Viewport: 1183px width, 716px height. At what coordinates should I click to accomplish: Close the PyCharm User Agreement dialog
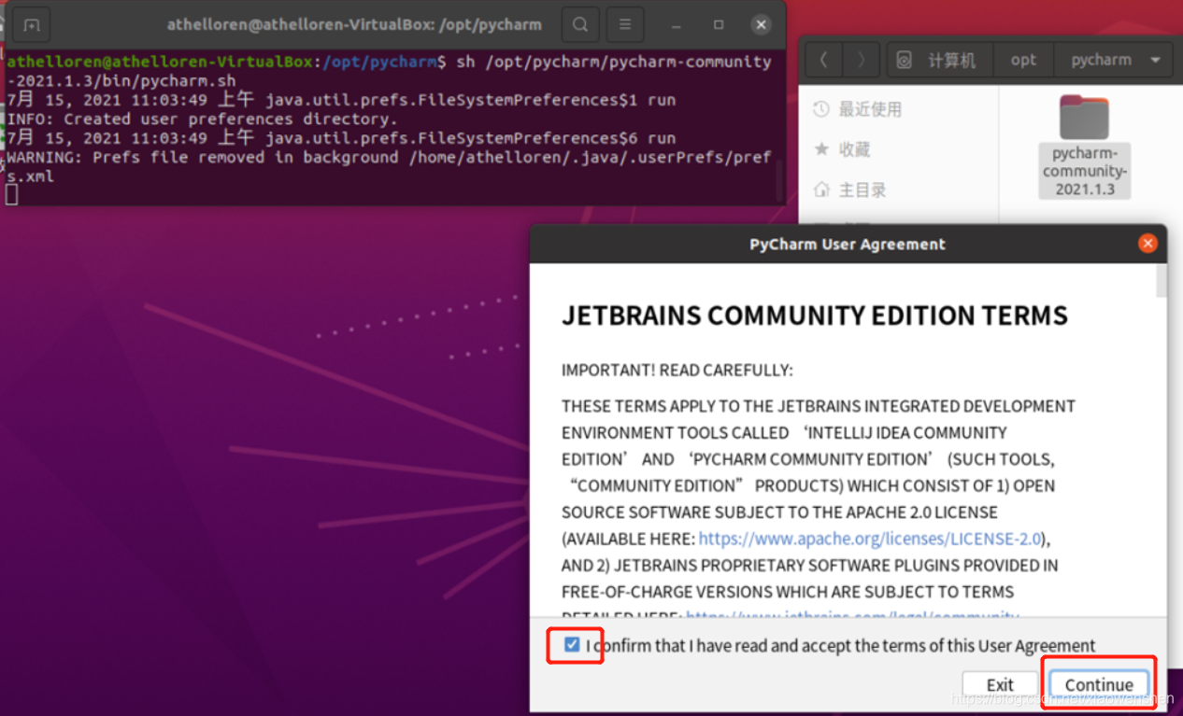point(1147,244)
